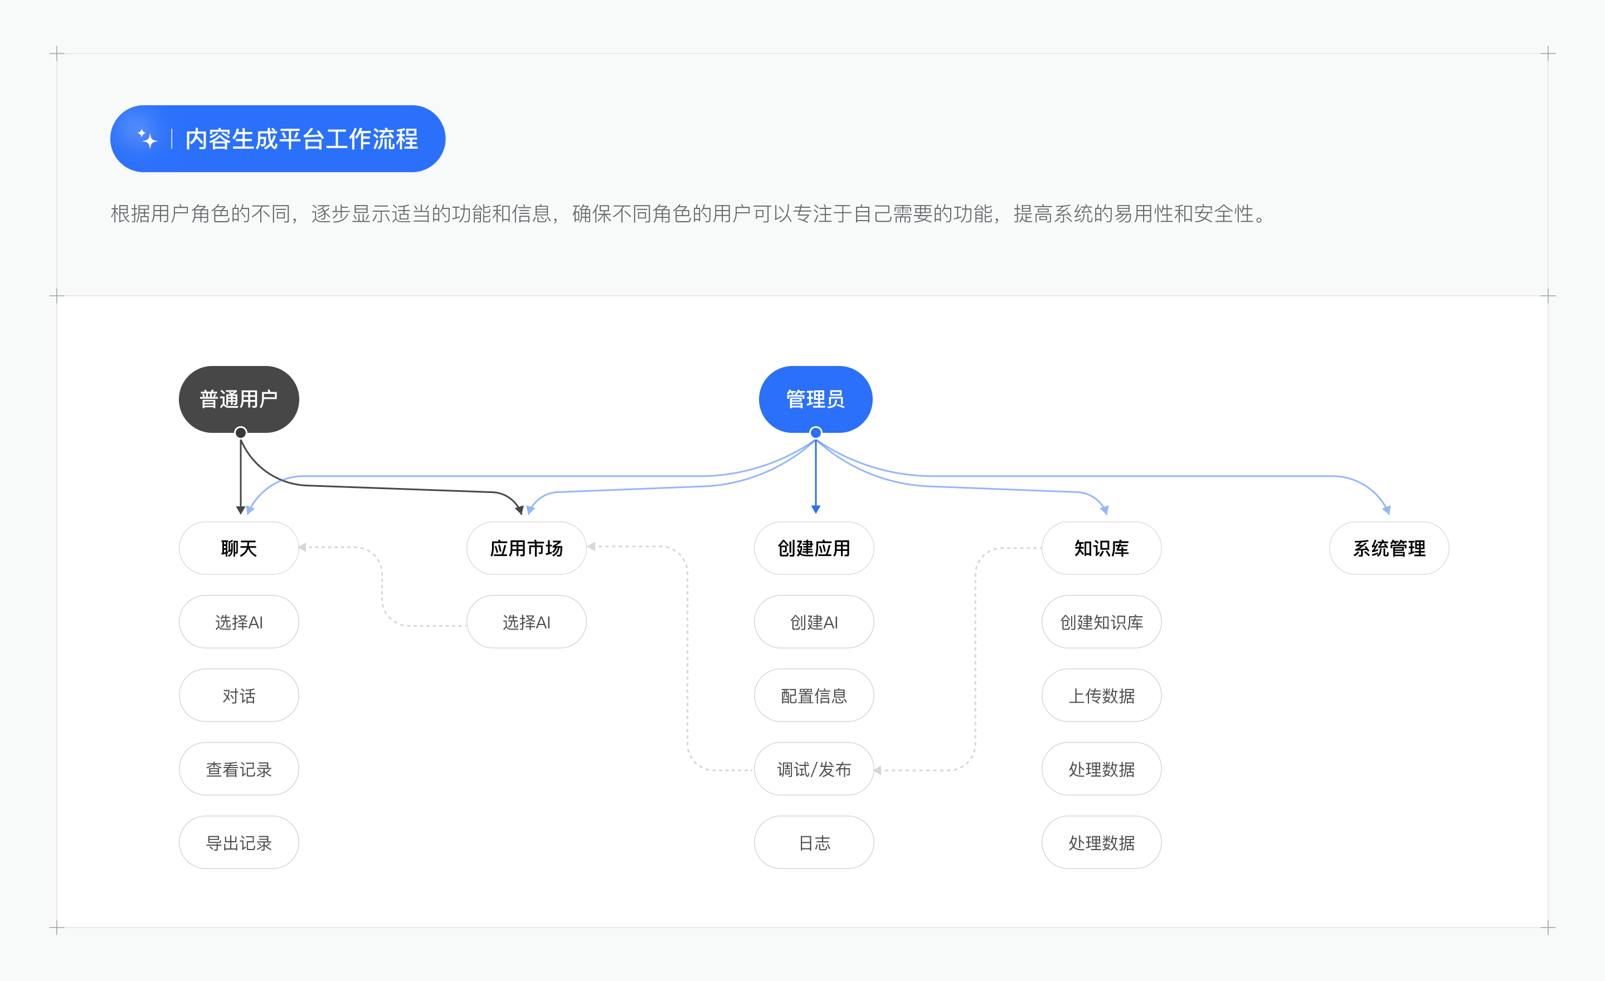This screenshot has height=981, width=1605.
Task: Expand the 选择AI step under 聊天
Action: [239, 622]
